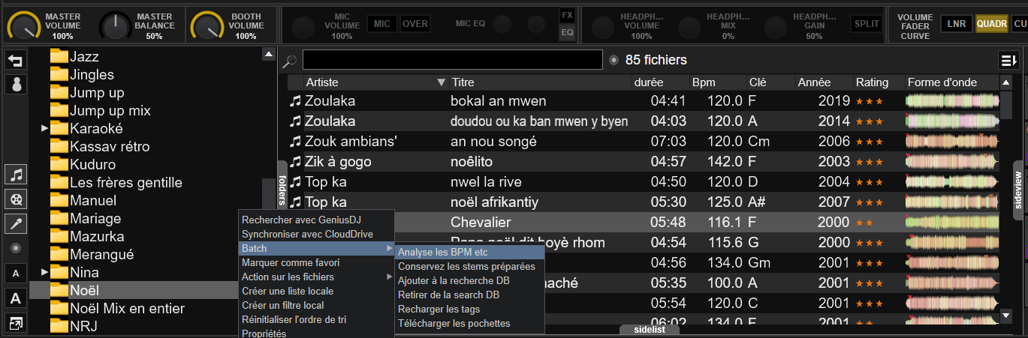Select Réinitialiser l'ordre de tri

(316, 319)
